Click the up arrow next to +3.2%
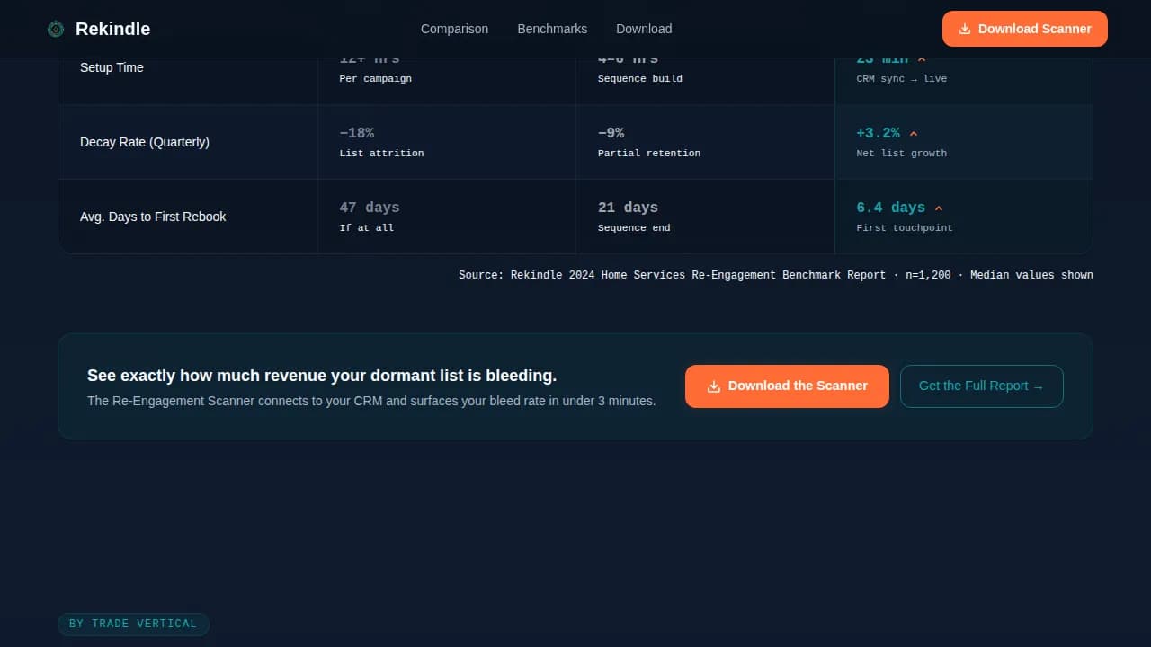 point(914,134)
